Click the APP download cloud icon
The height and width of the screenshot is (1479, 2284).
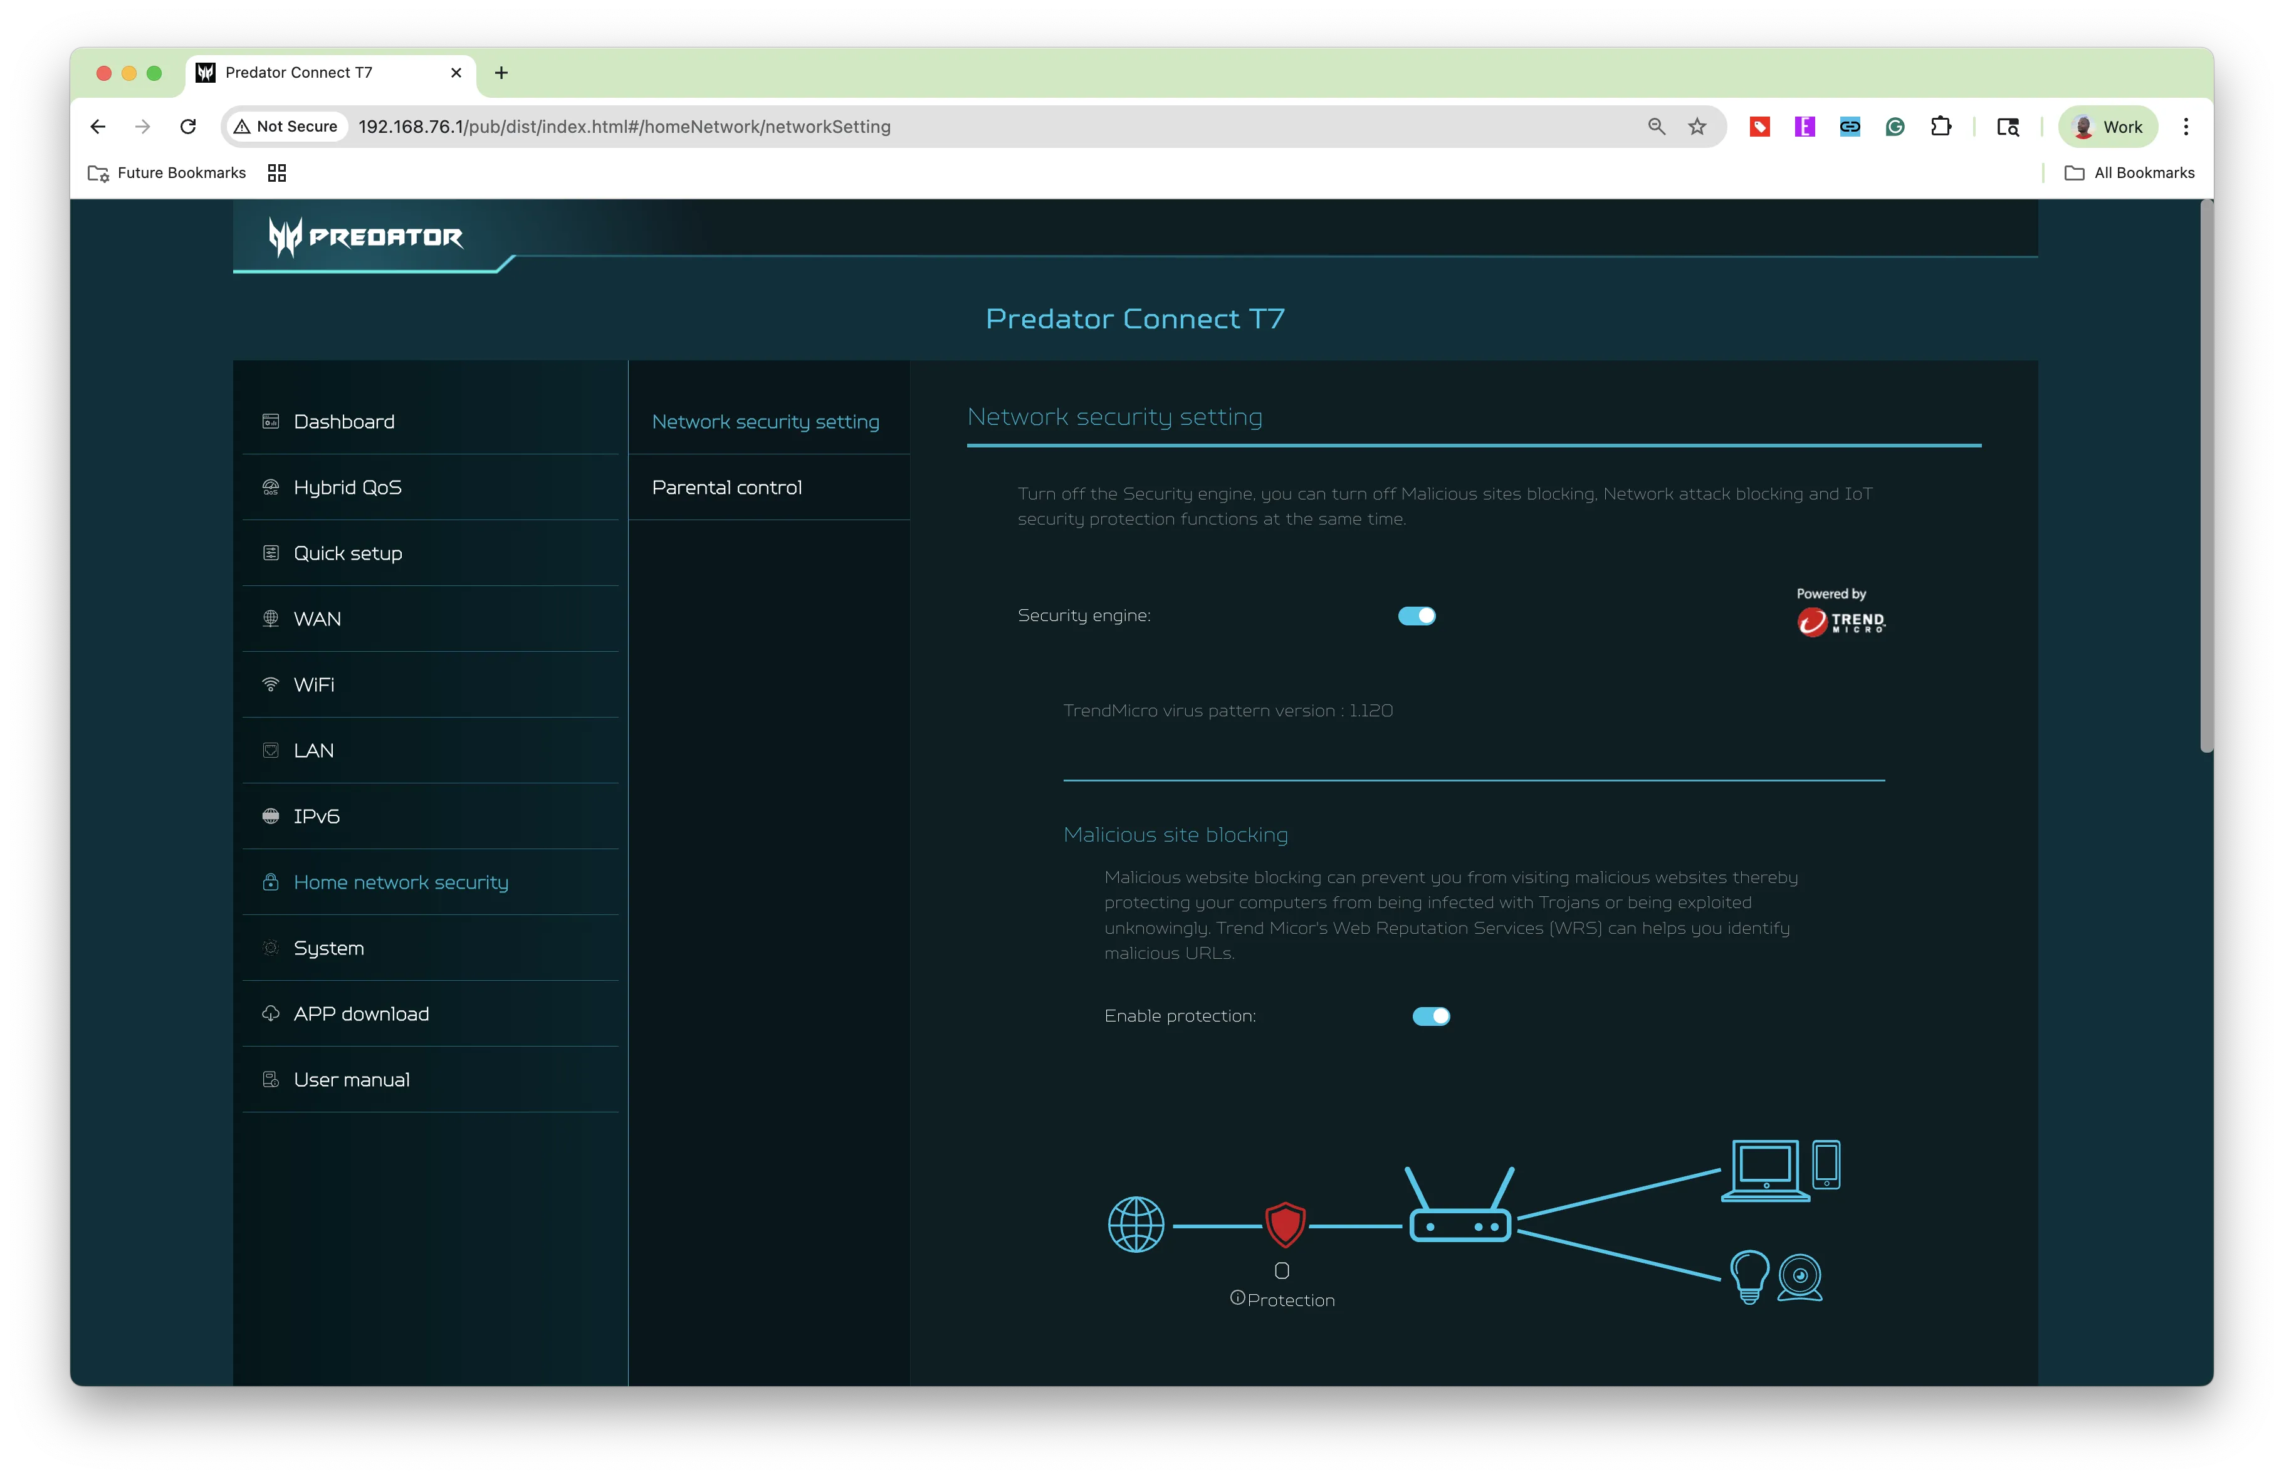tap(271, 1013)
